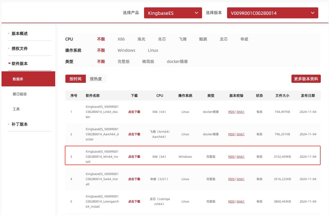The height and width of the screenshot is (215, 329).
Task: Click 点击下载 for Lin64_docker row
Action: [x=134, y=112]
